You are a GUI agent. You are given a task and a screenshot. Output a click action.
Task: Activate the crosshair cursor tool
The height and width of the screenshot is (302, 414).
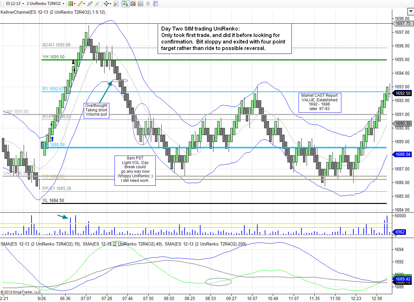(106, 4)
